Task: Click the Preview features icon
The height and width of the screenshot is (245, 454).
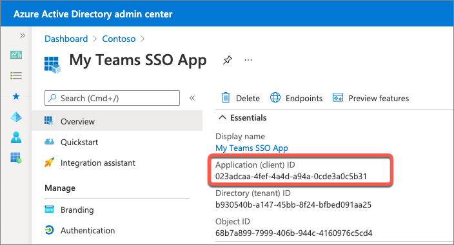Action: [x=338, y=97]
